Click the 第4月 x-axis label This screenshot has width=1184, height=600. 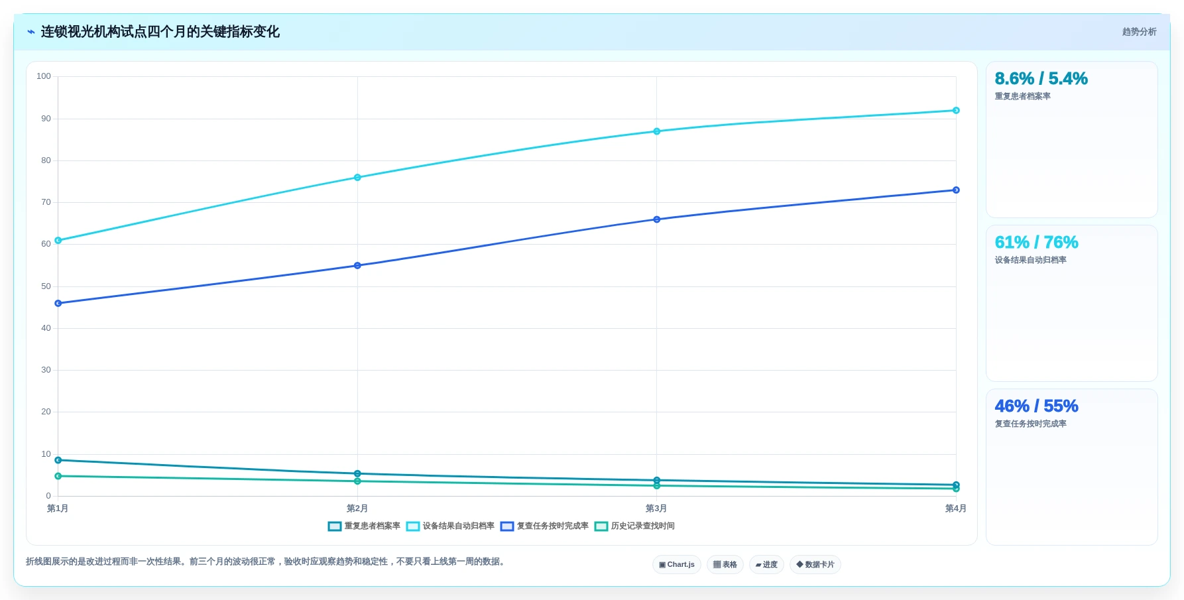tap(956, 509)
